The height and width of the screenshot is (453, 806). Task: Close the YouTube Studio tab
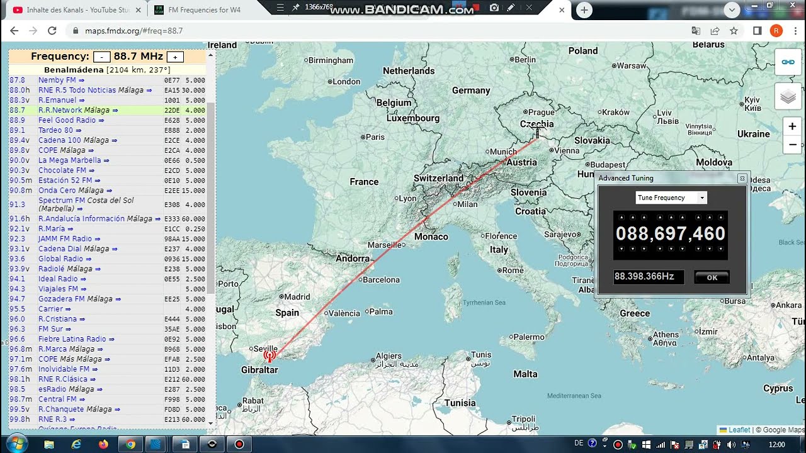[x=139, y=10]
